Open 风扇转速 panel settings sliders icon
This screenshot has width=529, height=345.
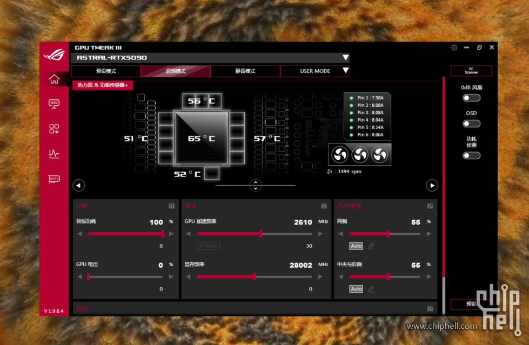[430, 206]
